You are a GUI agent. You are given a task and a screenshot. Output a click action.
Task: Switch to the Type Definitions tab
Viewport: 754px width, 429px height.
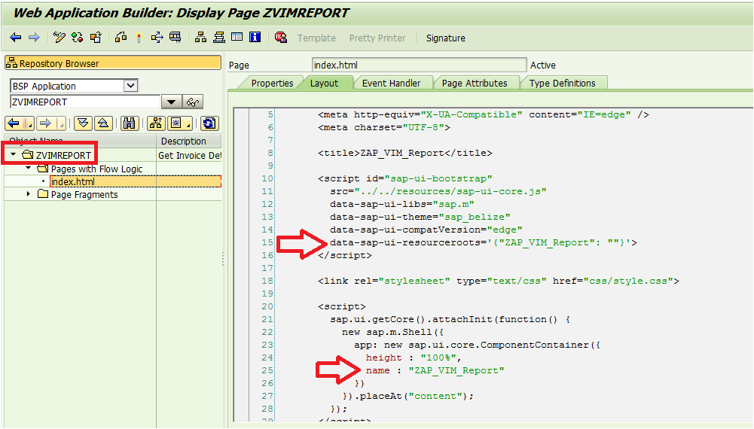(x=562, y=83)
